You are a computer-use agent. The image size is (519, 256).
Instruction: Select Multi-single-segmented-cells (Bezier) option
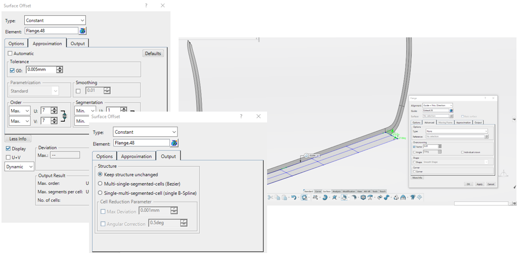click(101, 184)
